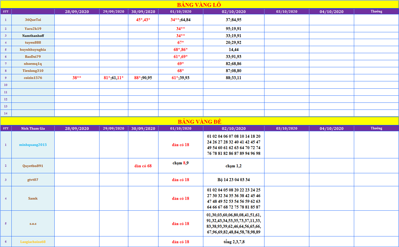Click Samk's 02/10/2020 number list cell
This screenshot has width=399, height=247.
pyautogui.click(x=234, y=198)
